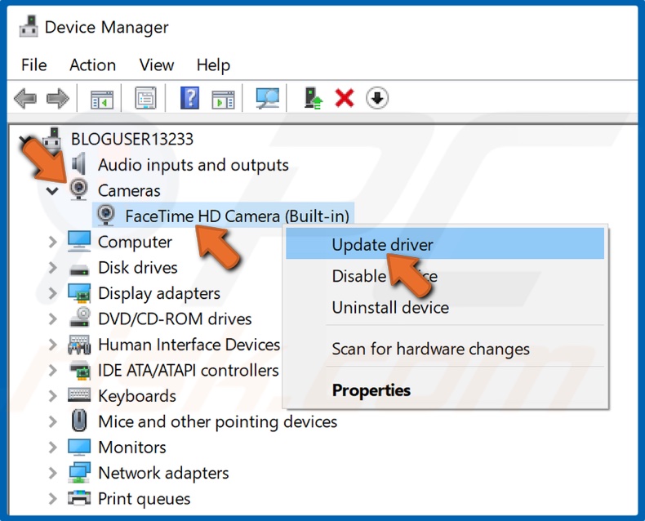Expand the Network adapters category
The height and width of the screenshot is (521, 645).
52,473
